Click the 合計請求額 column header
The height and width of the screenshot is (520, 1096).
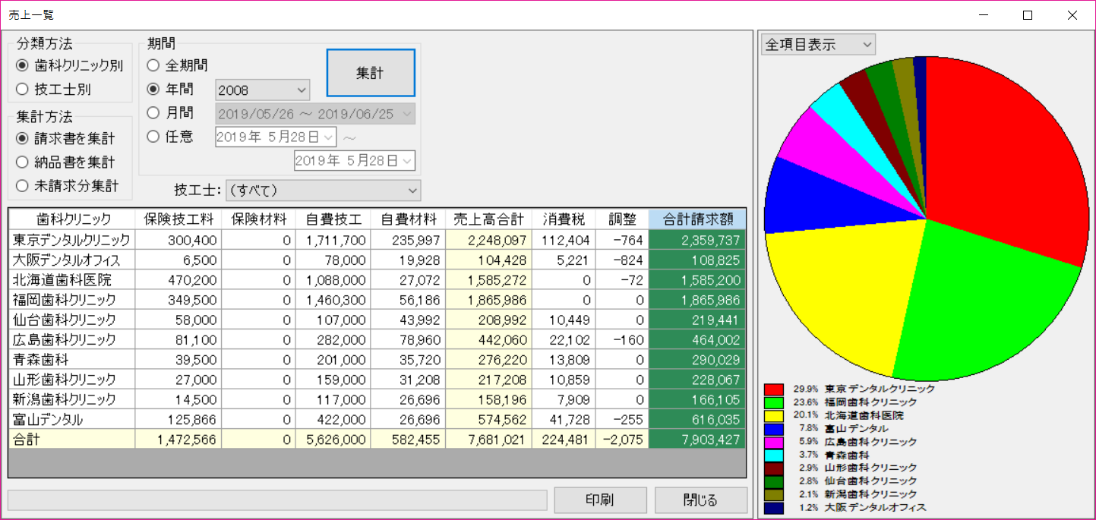[697, 219]
